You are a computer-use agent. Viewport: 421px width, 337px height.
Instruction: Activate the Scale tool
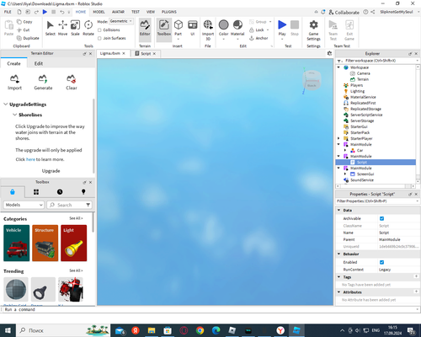tap(75, 28)
